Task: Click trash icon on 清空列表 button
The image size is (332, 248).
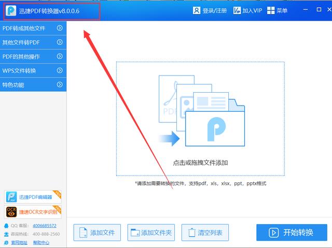Action: tap(192, 232)
